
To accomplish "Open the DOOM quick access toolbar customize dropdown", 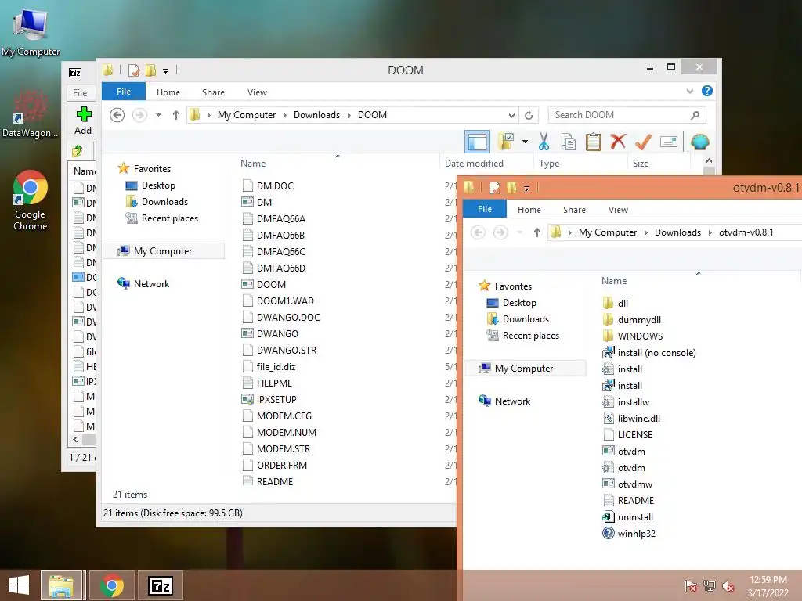I will (x=166, y=71).
